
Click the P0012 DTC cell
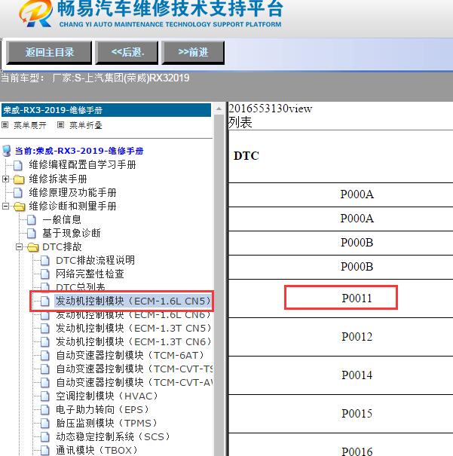pos(341,337)
